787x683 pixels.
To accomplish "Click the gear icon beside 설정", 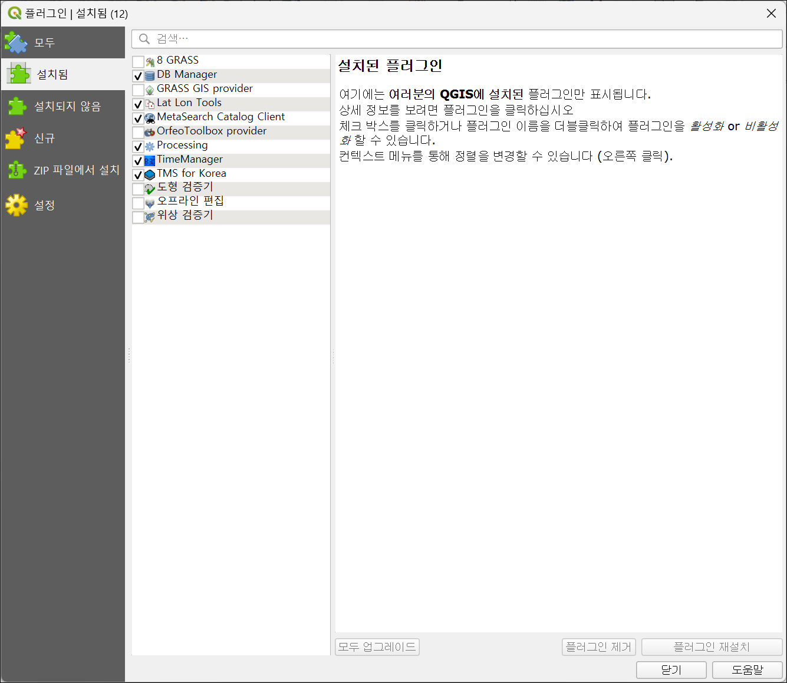I will [x=16, y=205].
